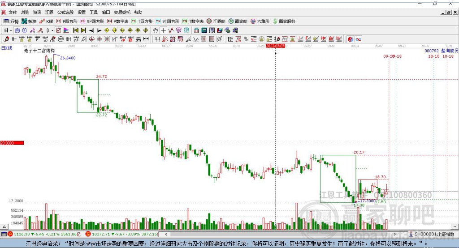The width and height of the screenshot is (459, 248).
Task: Click the yellow left-arrow diamond icon
Action: [107, 30]
